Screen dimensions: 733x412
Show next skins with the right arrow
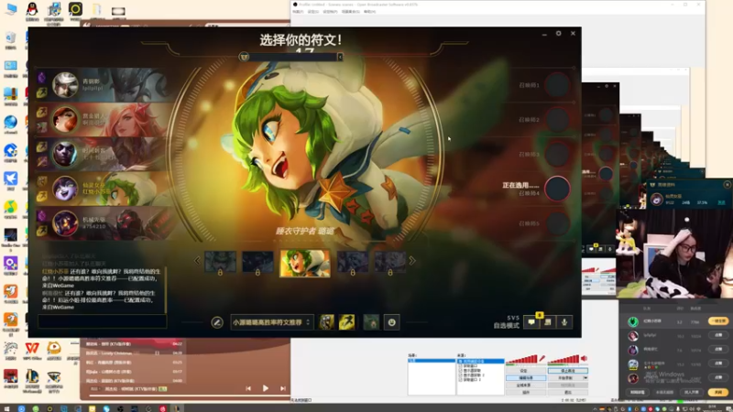pos(411,261)
